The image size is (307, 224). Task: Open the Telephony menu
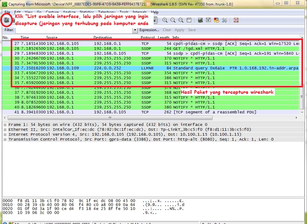tap(107, 12)
